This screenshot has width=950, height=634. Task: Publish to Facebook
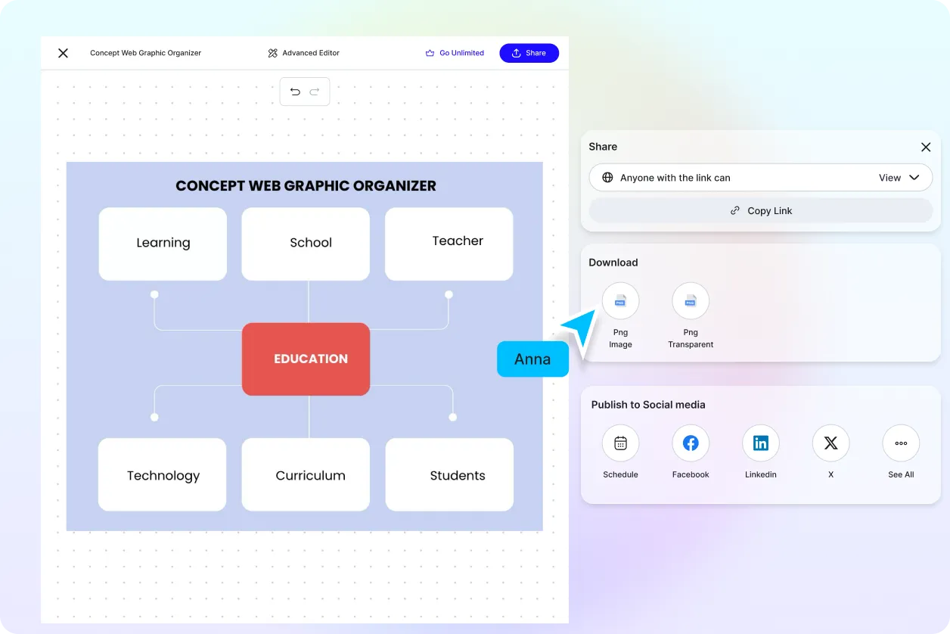click(x=690, y=443)
